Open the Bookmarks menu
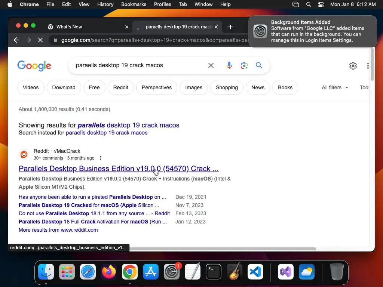383x287 pixels. click(x=134, y=4)
